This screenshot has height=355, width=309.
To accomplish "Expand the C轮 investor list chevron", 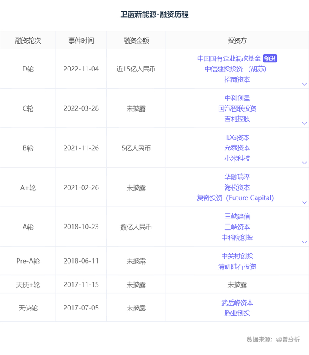I will pyautogui.click(x=305, y=123).
